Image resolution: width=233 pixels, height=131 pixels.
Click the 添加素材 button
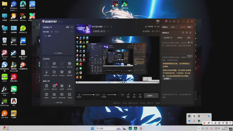click(x=58, y=53)
